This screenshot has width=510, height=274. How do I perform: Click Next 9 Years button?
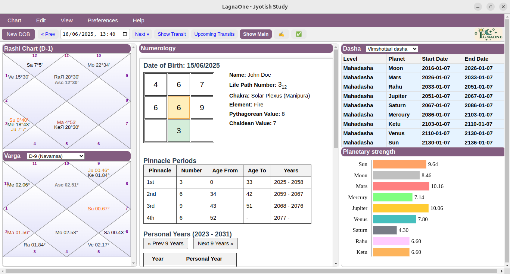point(215,243)
